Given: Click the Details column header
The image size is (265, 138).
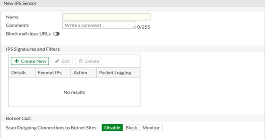Looking at the screenshot, I should click(x=22, y=73).
